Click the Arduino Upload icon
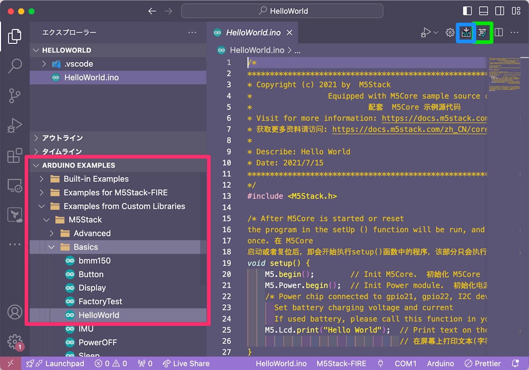 click(x=466, y=32)
